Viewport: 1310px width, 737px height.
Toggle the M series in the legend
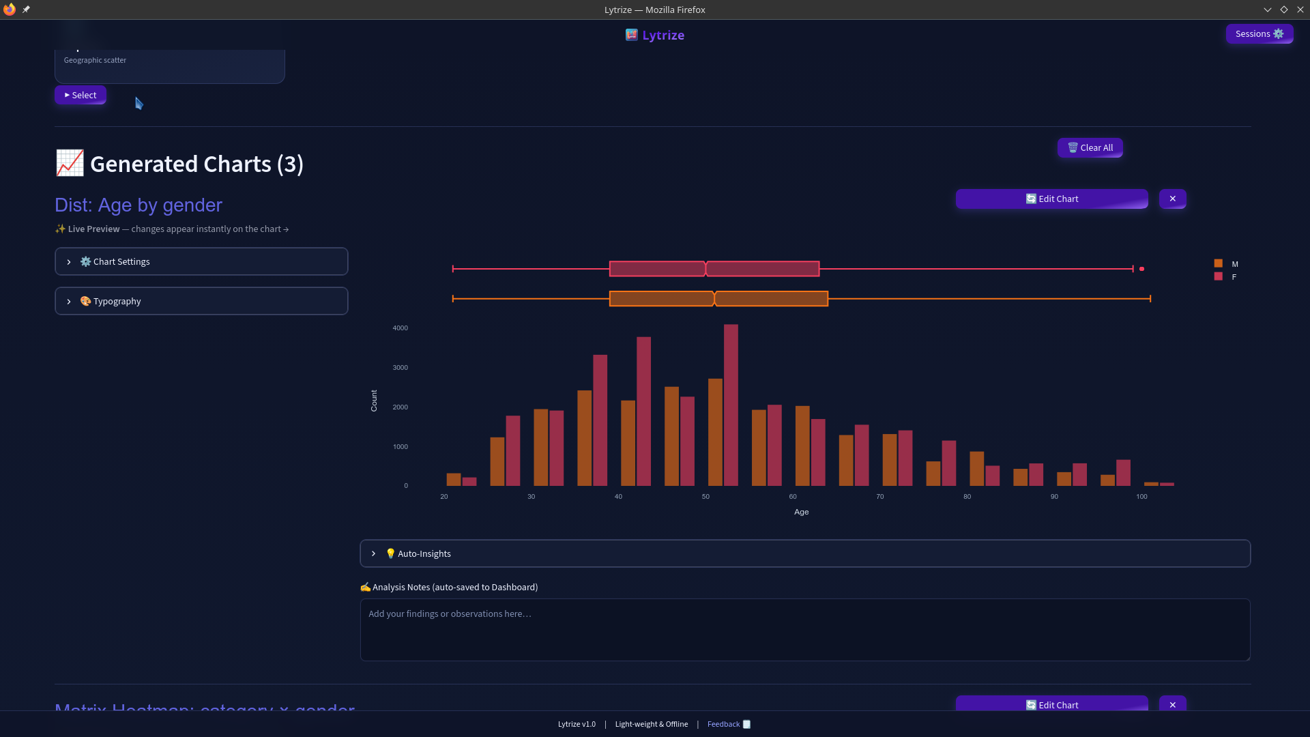(x=1226, y=264)
